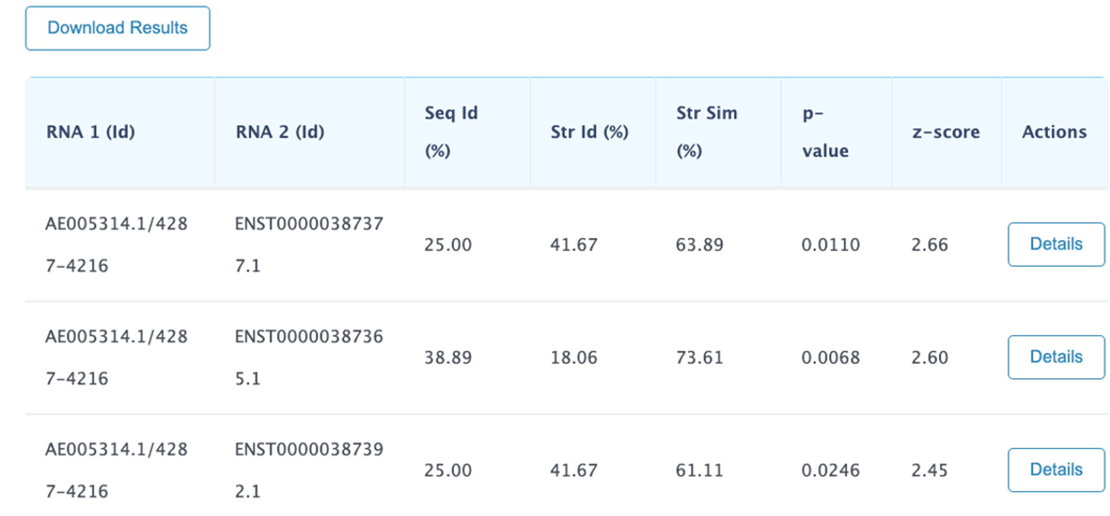Select the Str Sim value 73.61
1110x516 pixels.
coord(699,357)
